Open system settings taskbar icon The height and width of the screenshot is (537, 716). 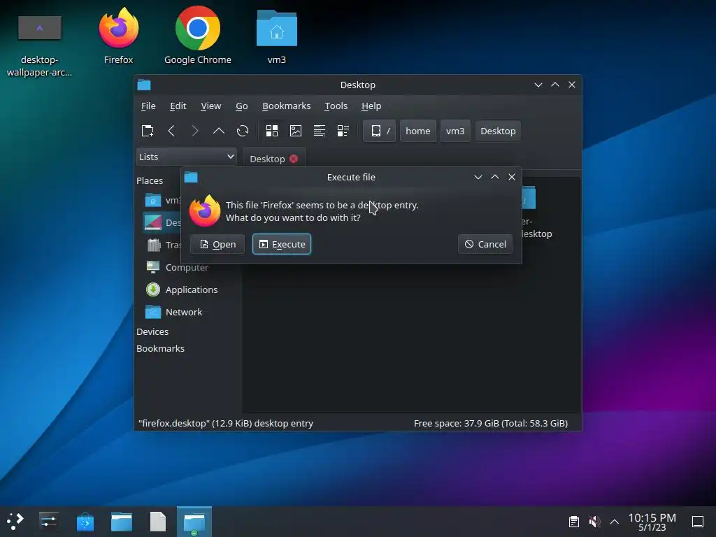click(x=48, y=522)
